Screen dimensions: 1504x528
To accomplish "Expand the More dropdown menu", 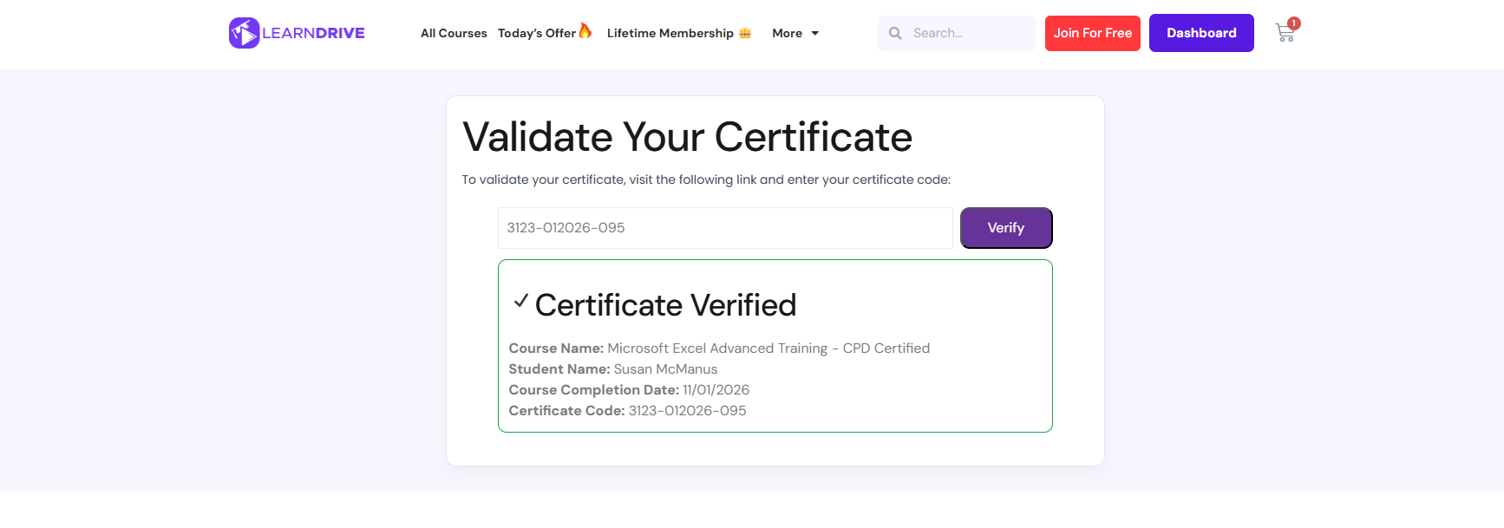I will point(795,33).
